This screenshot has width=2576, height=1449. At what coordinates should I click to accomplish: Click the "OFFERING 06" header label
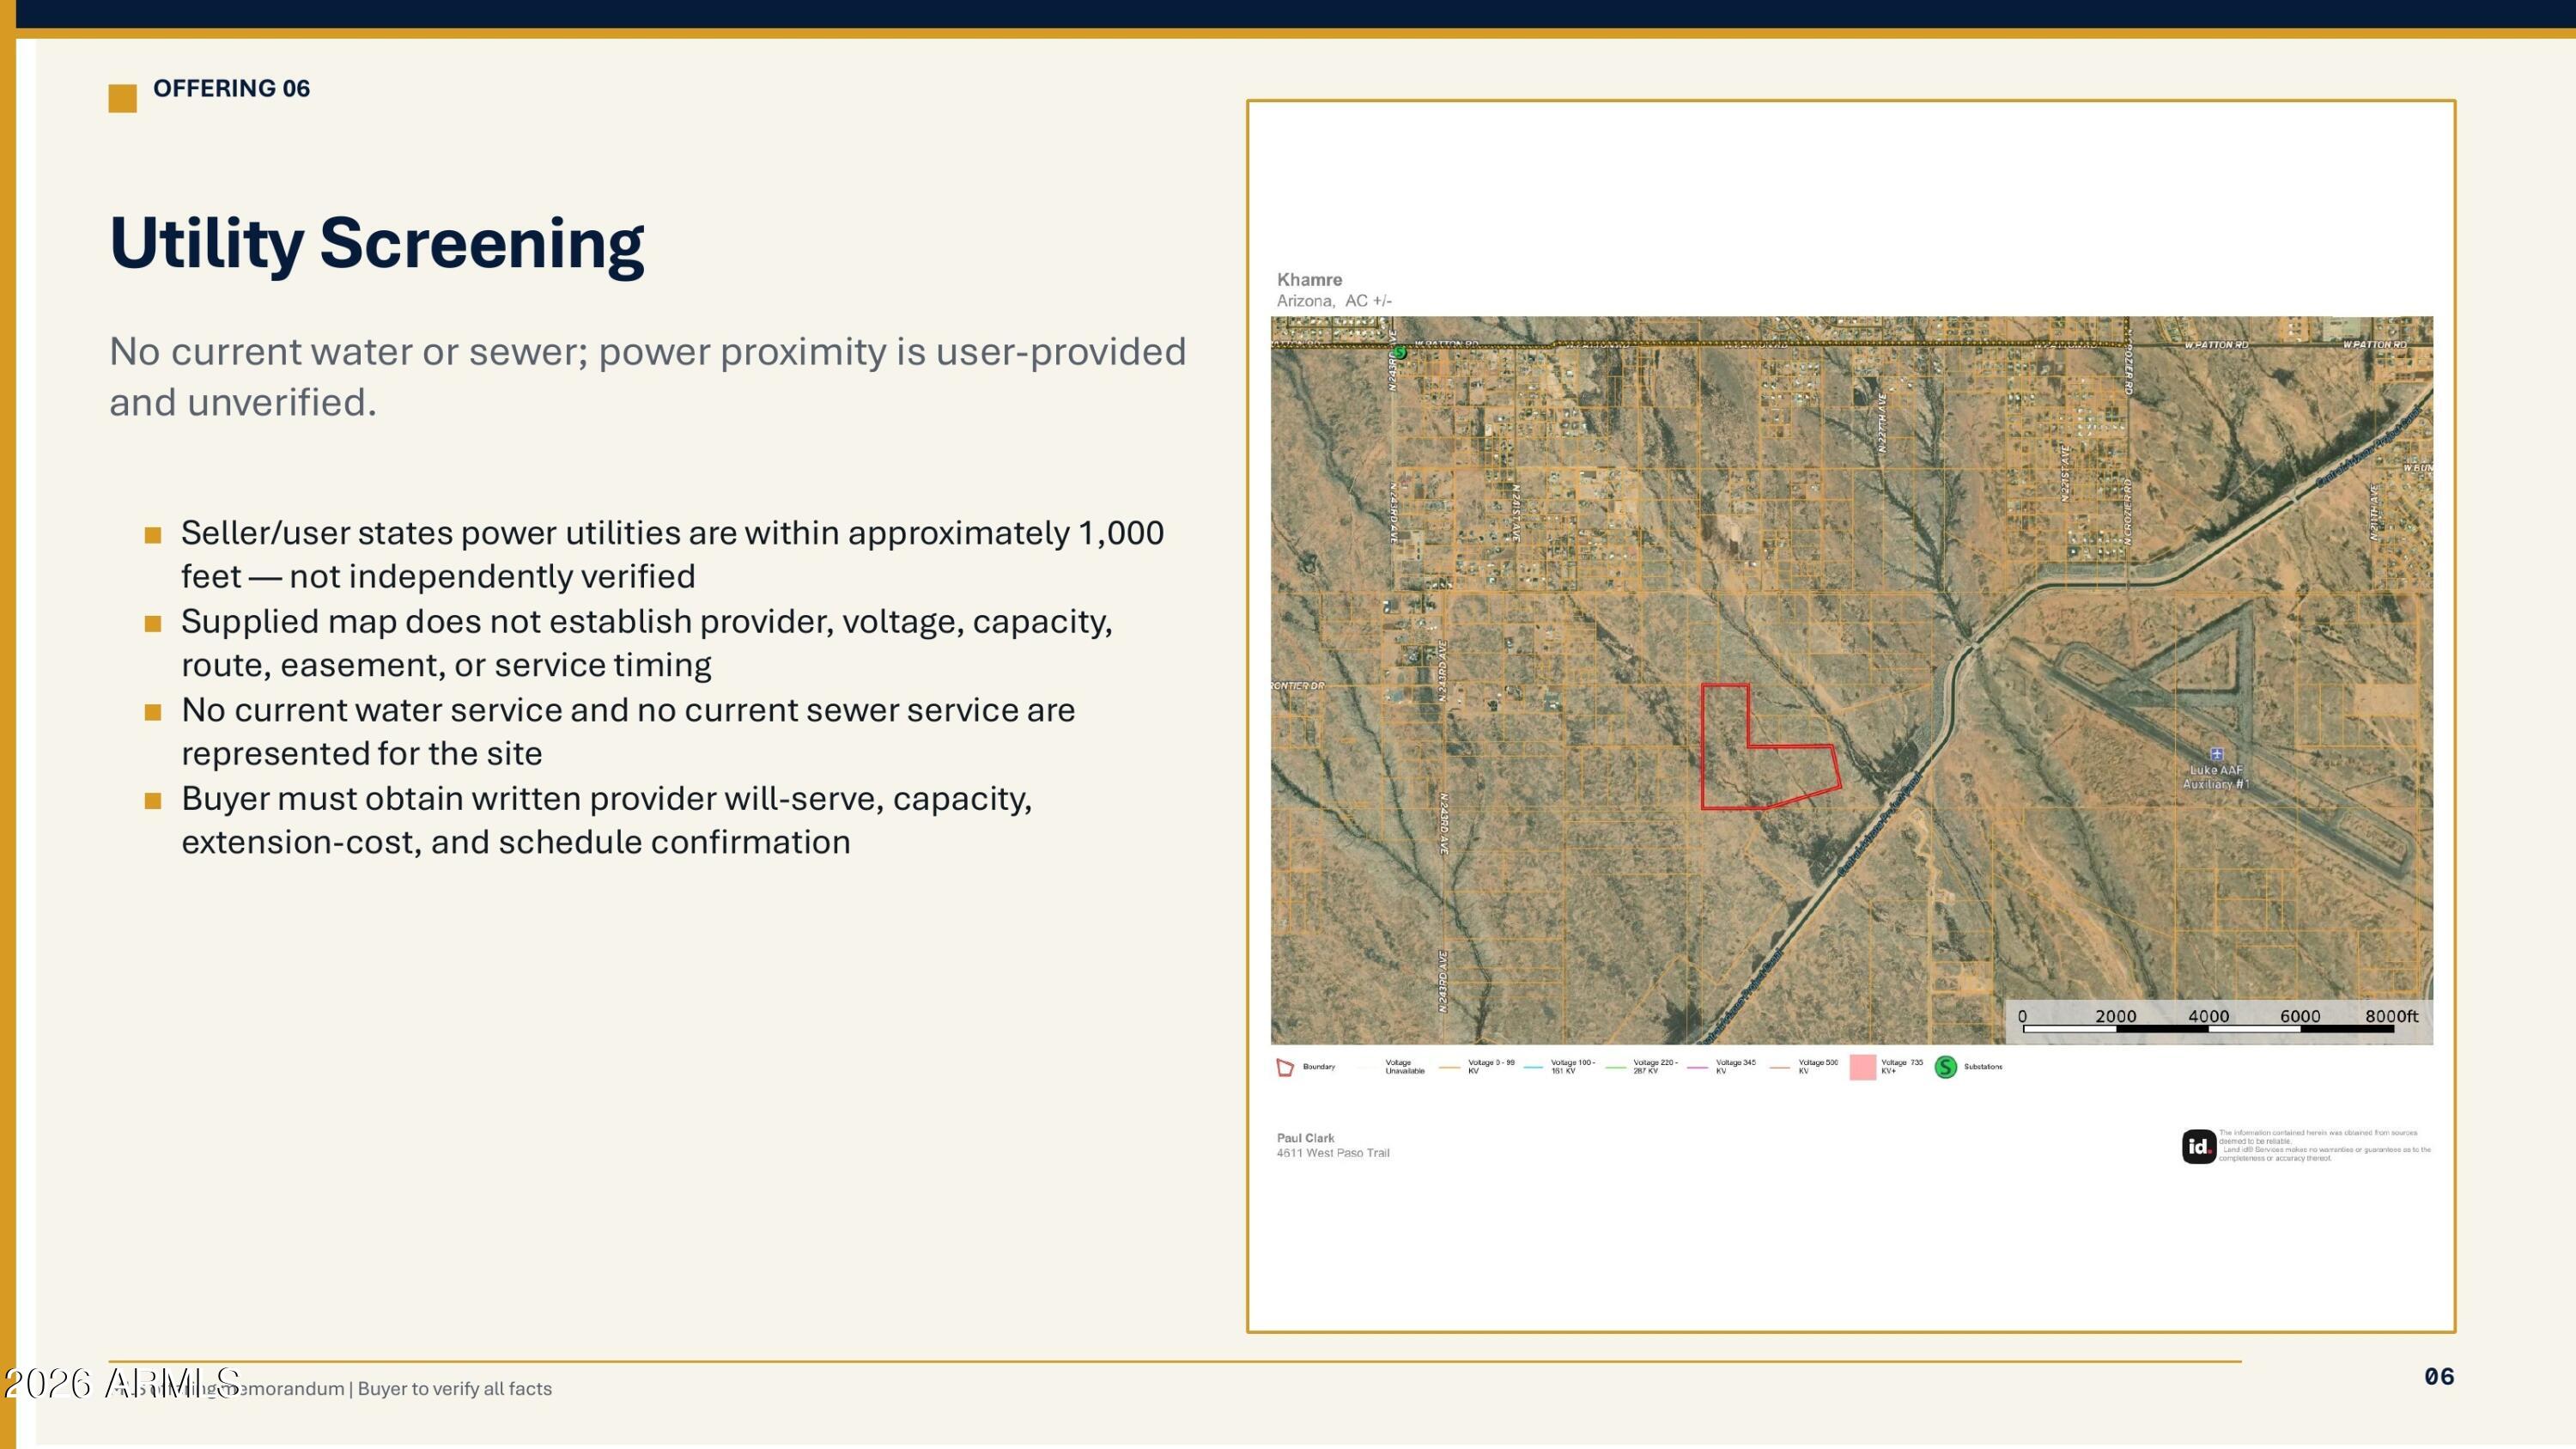click(x=231, y=88)
